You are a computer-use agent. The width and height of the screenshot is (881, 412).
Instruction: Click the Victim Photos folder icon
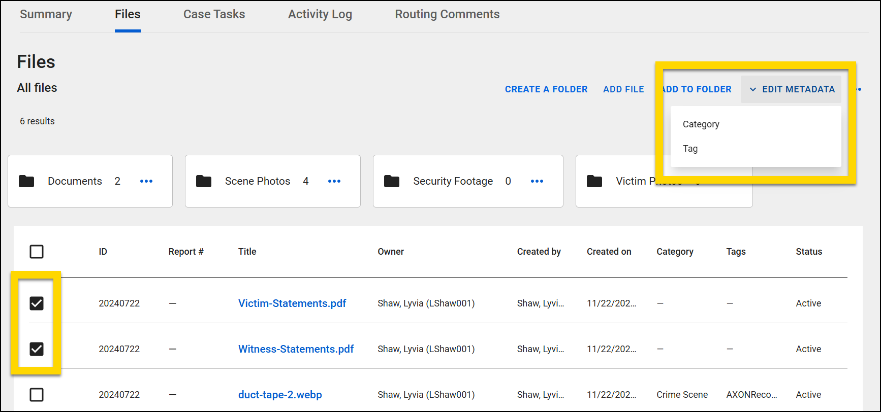pos(594,181)
